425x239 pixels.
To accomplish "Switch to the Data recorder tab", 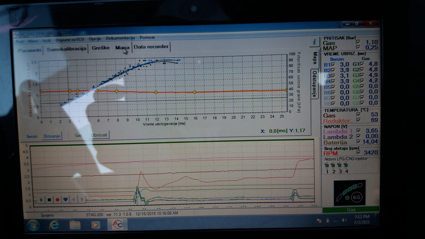I will click(151, 46).
